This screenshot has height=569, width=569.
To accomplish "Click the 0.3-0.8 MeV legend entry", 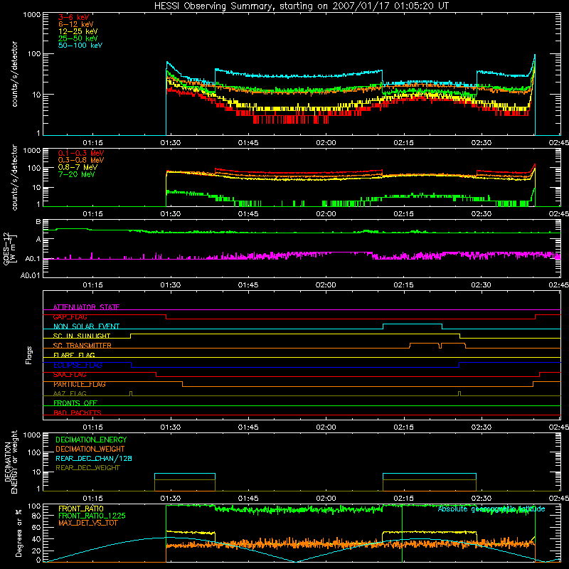I will click(81, 160).
